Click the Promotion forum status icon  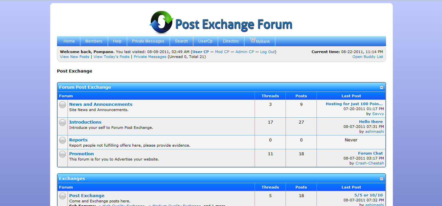pos(63,154)
